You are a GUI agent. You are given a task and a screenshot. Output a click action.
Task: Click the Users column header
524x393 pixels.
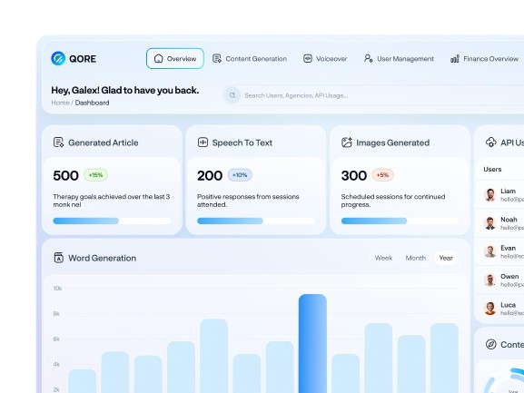click(492, 170)
